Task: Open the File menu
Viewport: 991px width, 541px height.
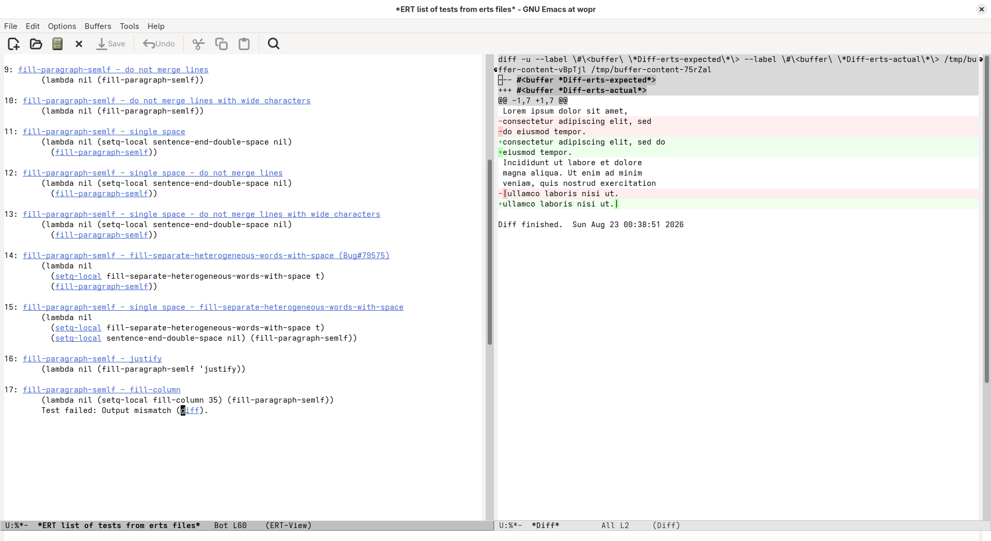Action: pyautogui.click(x=10, y=26)
